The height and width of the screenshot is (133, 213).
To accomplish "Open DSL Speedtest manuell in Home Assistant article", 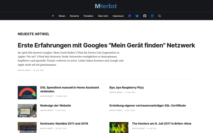I will [70, 89].
